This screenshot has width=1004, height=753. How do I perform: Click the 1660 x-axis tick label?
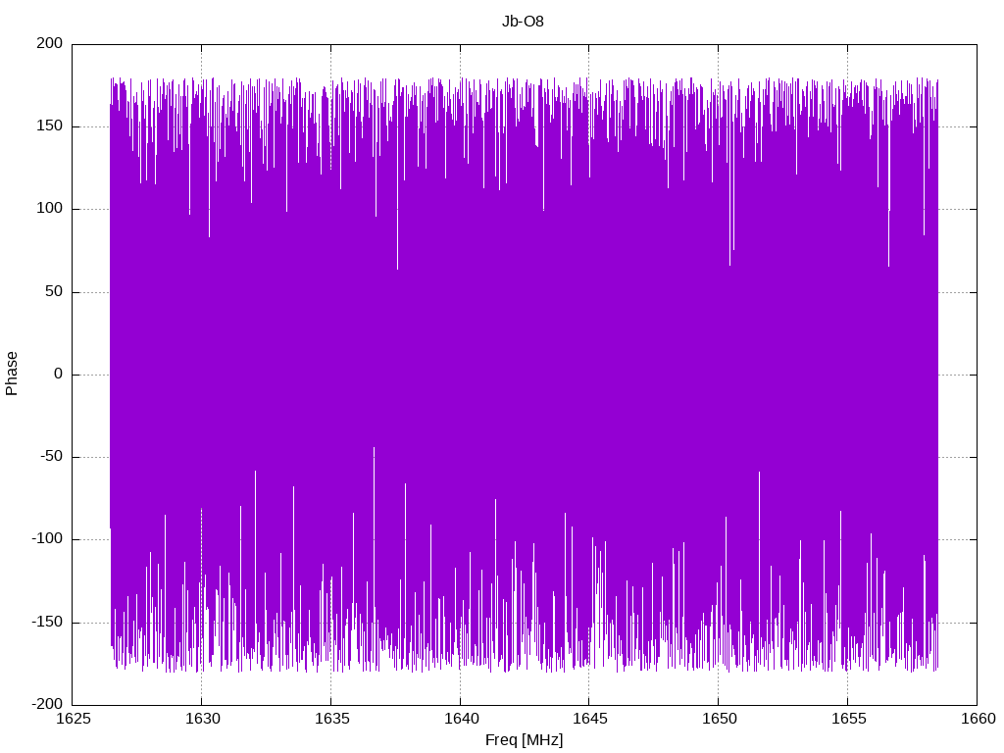point(978,719)
